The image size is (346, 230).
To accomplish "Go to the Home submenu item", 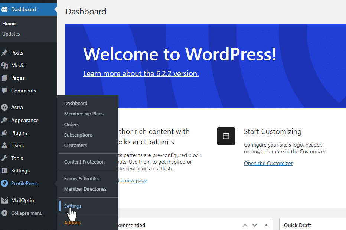I will pyautogui.click(x=9, y=24).
